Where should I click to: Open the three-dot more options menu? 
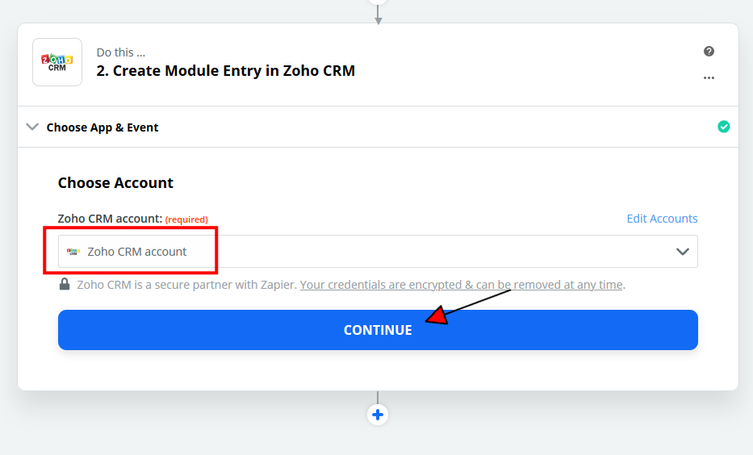point(709,78)
